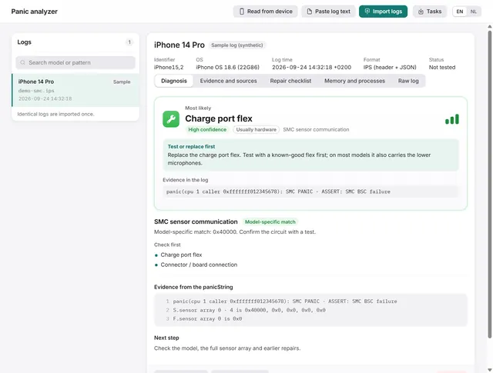Switch language to EN

pos(460,12)
